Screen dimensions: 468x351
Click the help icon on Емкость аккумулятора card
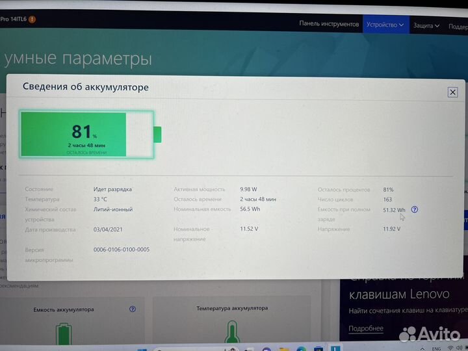point(133,309)
